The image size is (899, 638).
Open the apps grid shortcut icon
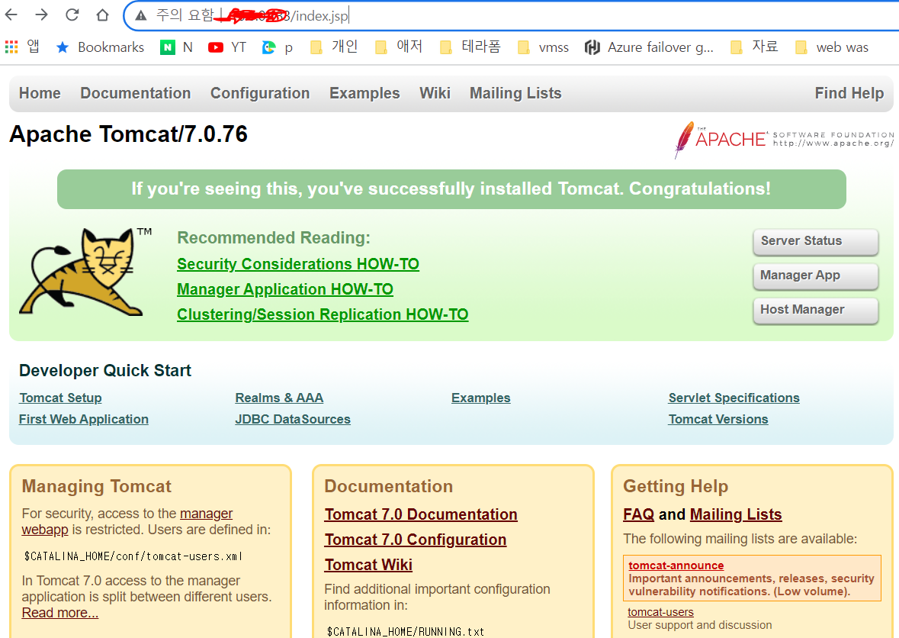coord(11,47)
